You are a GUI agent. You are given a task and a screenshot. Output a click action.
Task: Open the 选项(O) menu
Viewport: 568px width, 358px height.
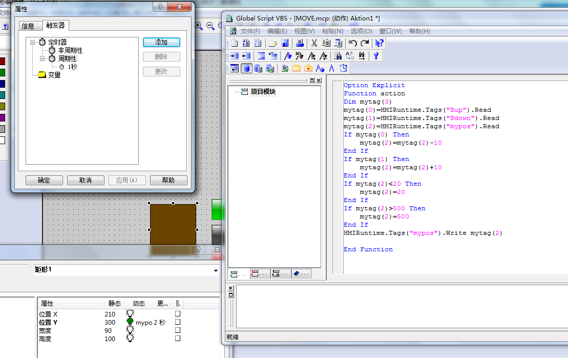(361, 31)
